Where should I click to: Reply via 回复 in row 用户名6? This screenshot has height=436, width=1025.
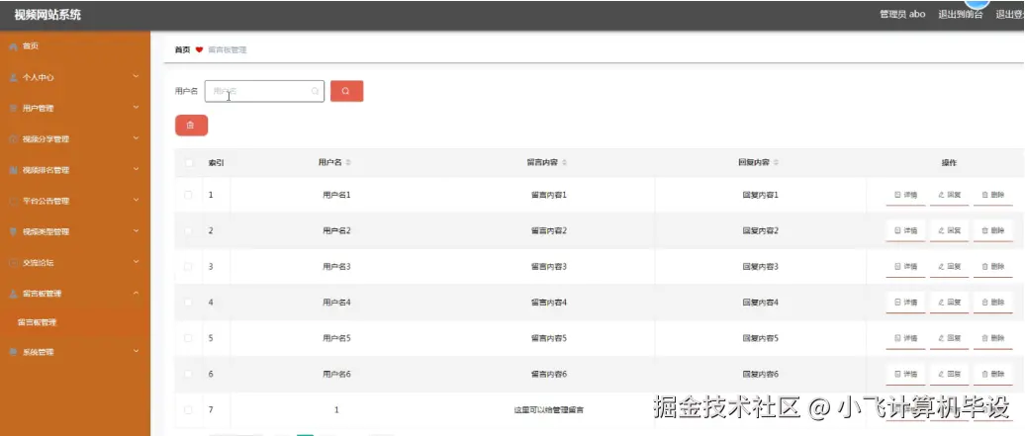(x=949, y=374)
